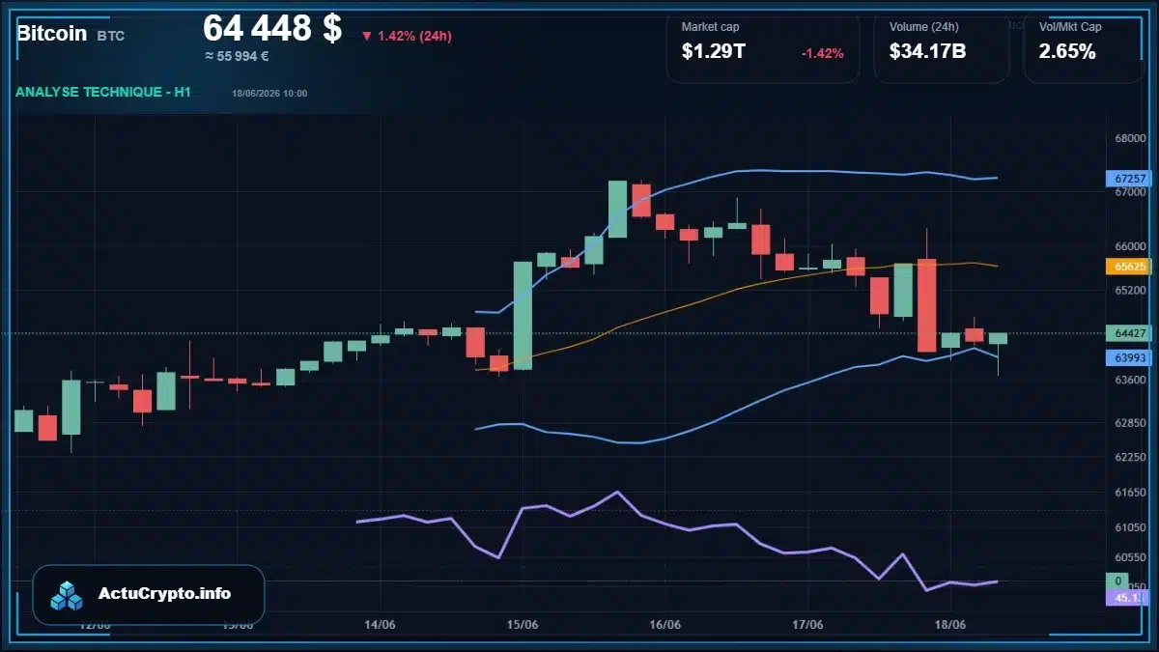Click the Market cap label
1159x652 pixels.
pyautogui.click(x=710, y=27)
